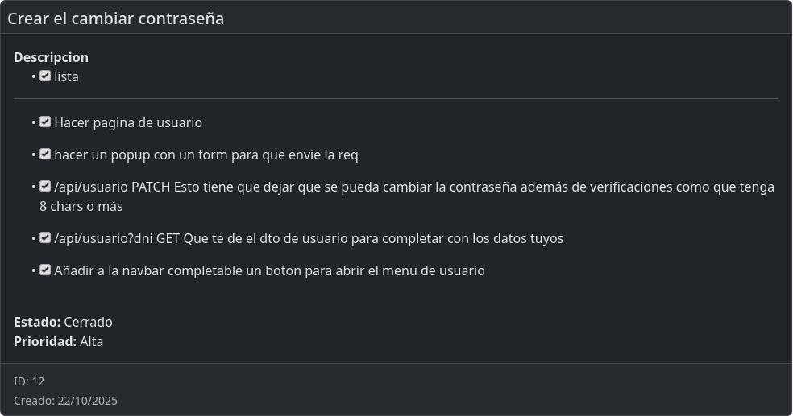
Task: Click the 'Crear el cambiar contraseña' title
Action: pyautogui.click(x=115, y=18)
